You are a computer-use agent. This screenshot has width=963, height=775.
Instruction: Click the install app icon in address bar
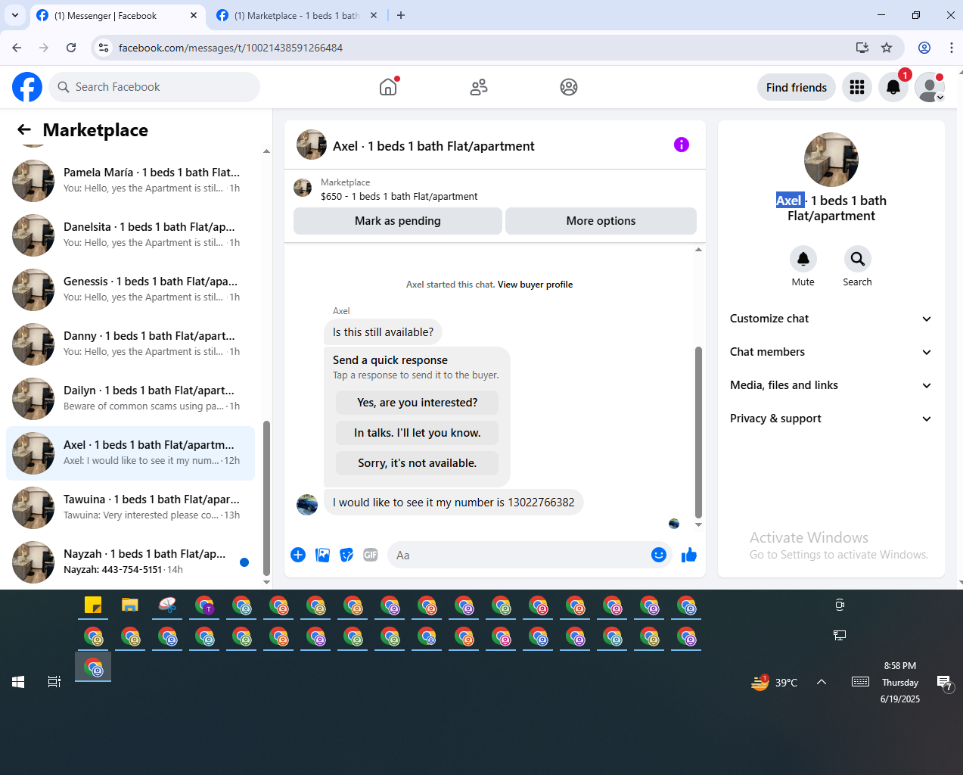click(862, 48)
